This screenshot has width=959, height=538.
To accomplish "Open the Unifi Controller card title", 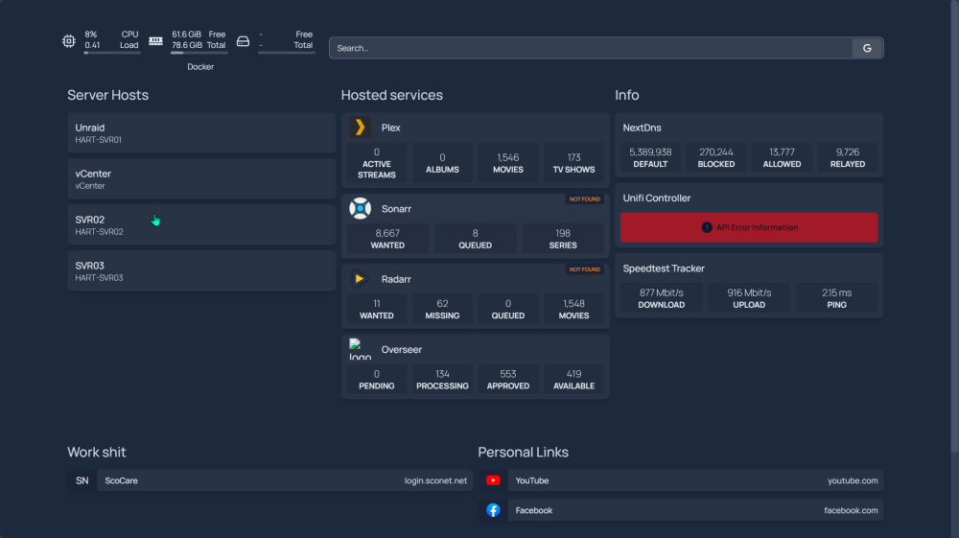I will click(x=656, y=199).
